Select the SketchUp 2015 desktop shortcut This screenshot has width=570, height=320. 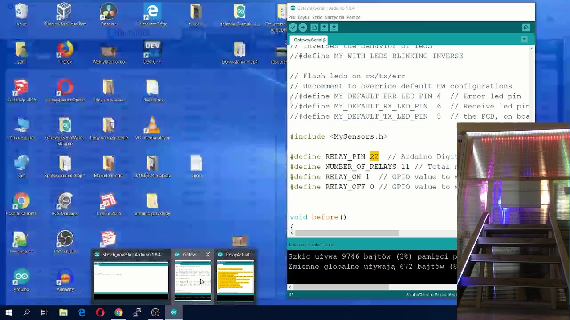21,91
